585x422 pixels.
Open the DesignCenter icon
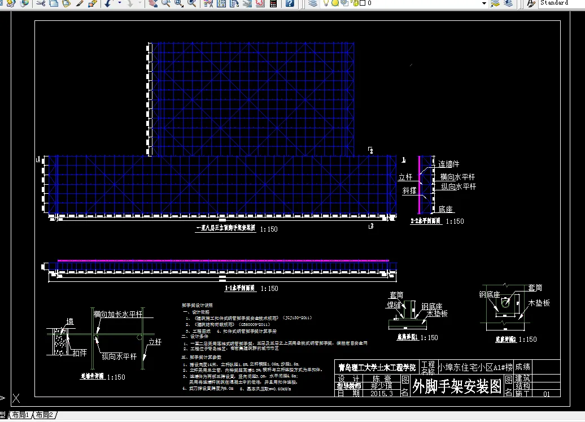[221, 3]
